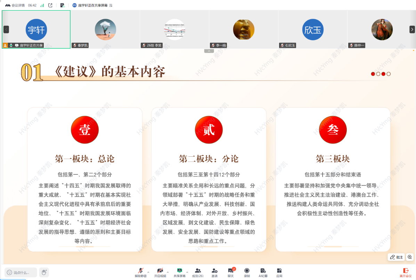Open 共享屏幕 screen sharing
Viewport: 416px width, 280px height.
(x=179, y=272)
